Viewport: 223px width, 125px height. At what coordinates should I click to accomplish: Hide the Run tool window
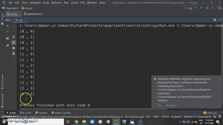(220, 20)
